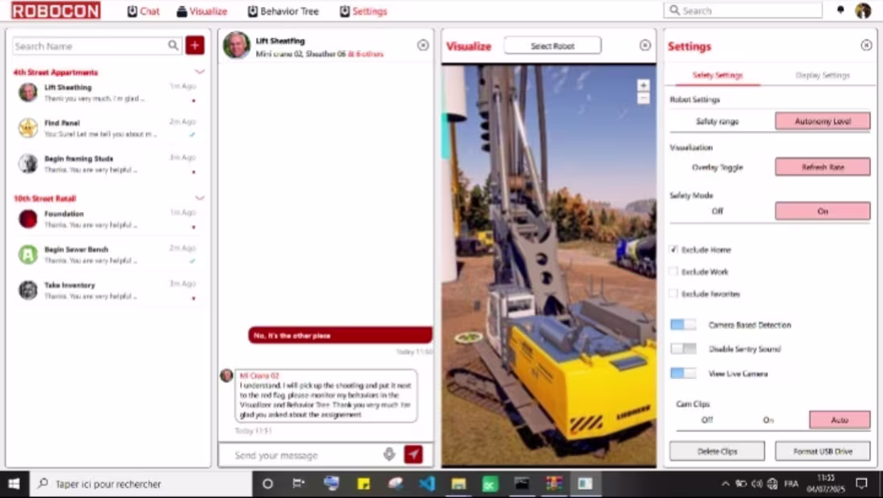Open Sticky Notes from taskbar

click(364, 484)
